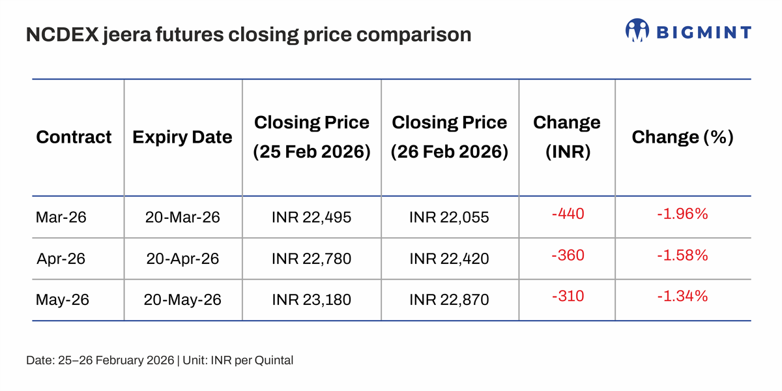
Task: Click the -1.34% change percentage
Action: click(682, 296)
